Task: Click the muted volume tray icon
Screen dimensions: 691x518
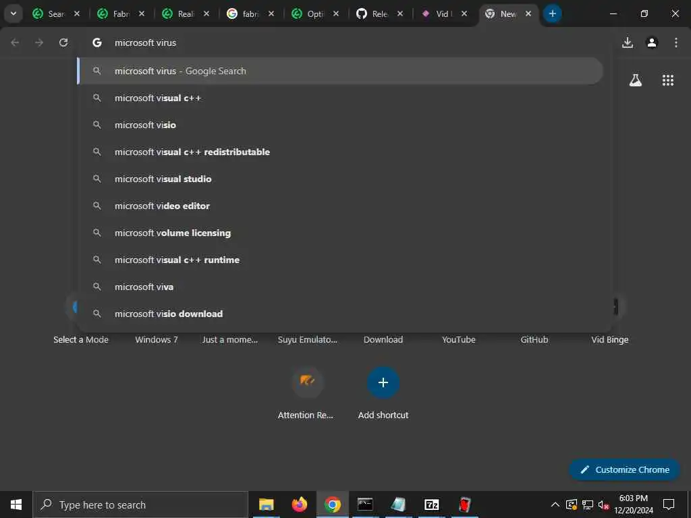Action: [x=603, y=505]
